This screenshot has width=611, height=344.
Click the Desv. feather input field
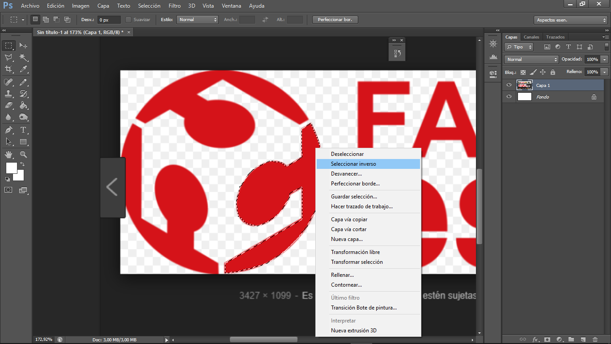coord(109,20)
